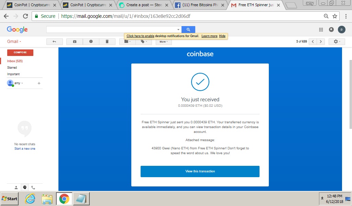Click the Compose button
Viewport: 352px width, 206px height.
(20, 53)
